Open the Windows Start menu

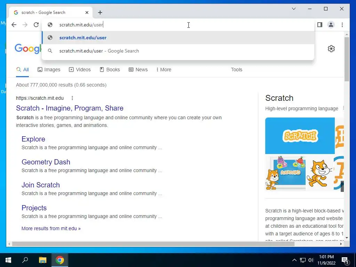[8, 260]
